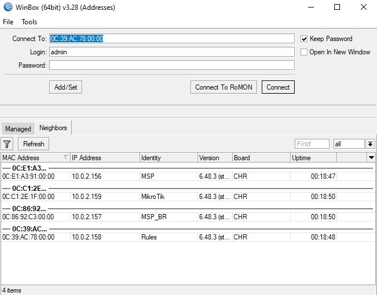Click the Connect To RoMON button

point(224,87)
